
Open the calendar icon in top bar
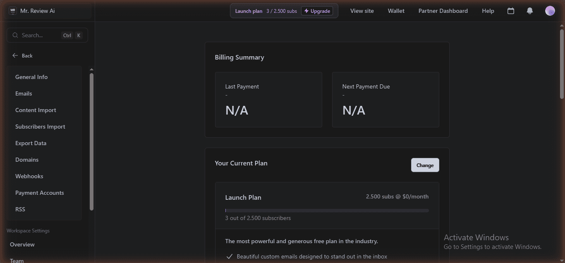(511, 11)
